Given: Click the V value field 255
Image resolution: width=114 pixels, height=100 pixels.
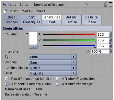Looking at the screenshot, I should pos(103,40).
